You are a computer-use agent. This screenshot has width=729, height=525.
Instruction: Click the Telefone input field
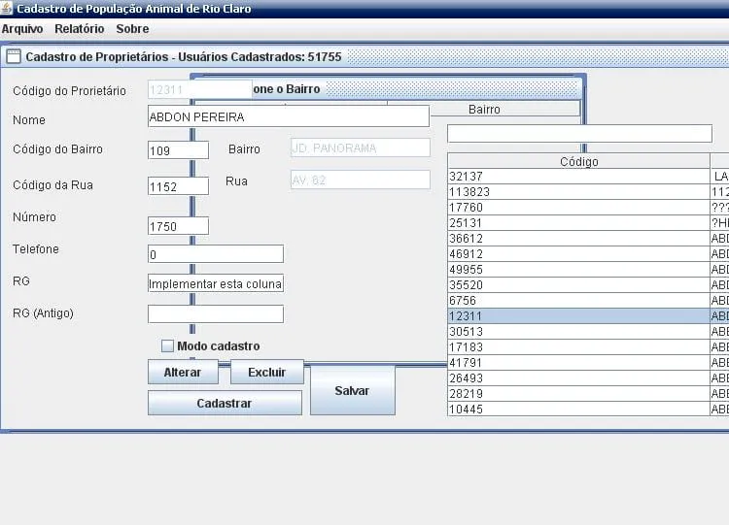pos(216,254)
